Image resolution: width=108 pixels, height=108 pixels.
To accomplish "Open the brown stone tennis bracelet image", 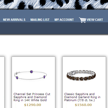I will click(81, 75).
